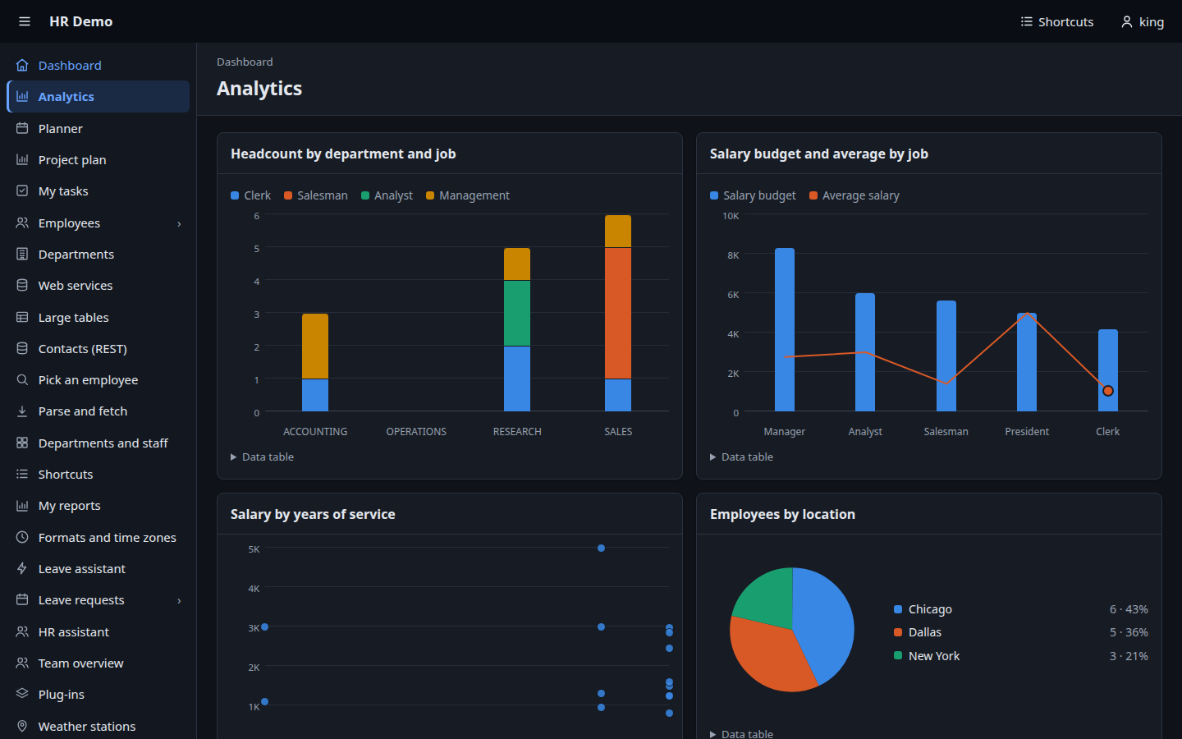This screenshot has width=1182, height=739.
Task: Click the king user profile icon
Action: point(1127,21)
